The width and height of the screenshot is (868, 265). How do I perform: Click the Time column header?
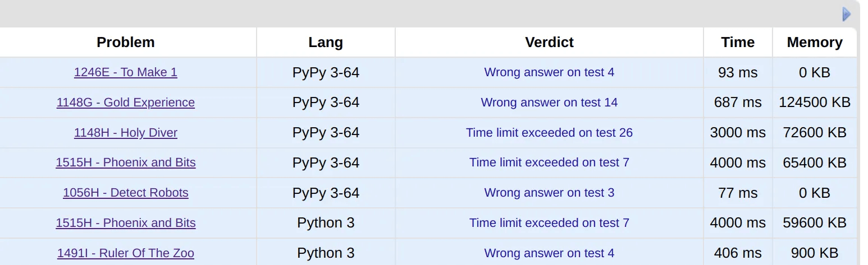738,43
